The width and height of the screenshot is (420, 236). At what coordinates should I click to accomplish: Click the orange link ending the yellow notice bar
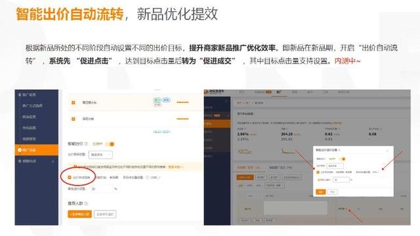(x=176, y=167)
